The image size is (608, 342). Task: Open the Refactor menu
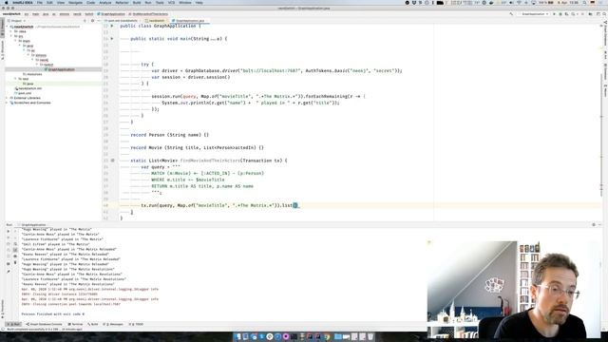122,2
